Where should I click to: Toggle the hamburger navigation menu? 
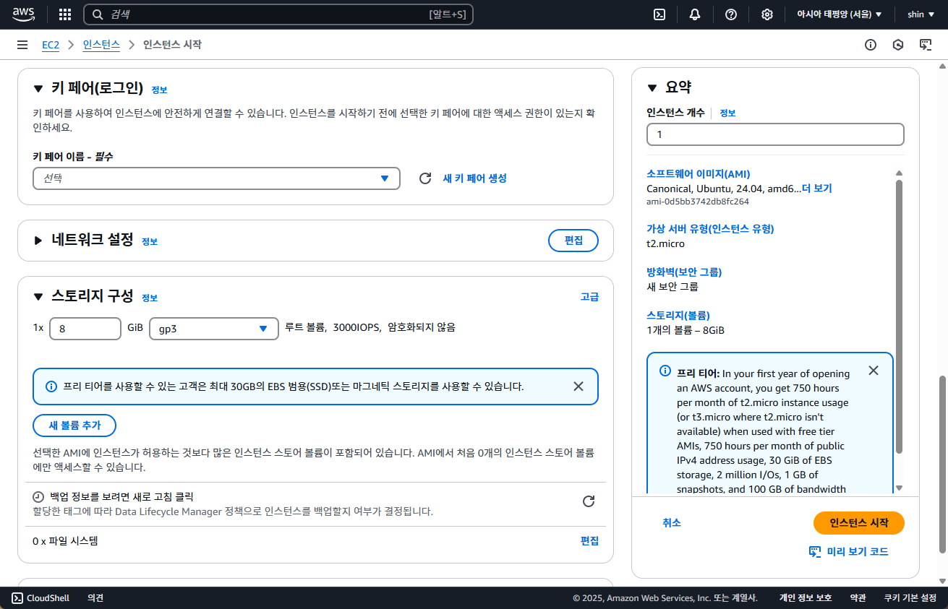pyautogui.click(x=22, y=45)
